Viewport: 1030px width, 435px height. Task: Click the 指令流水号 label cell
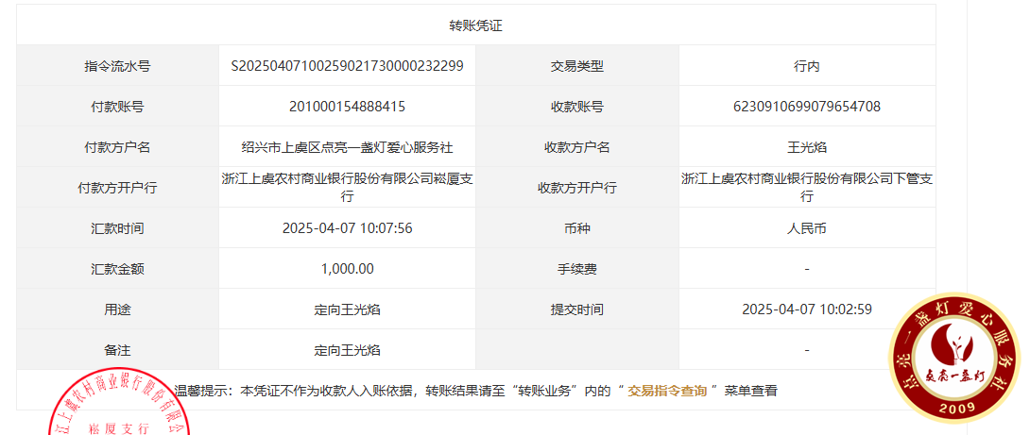click(117, 66)
